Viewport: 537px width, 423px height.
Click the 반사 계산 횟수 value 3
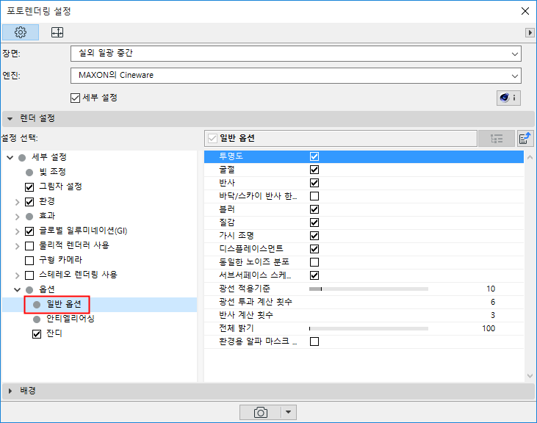(492, 315)
